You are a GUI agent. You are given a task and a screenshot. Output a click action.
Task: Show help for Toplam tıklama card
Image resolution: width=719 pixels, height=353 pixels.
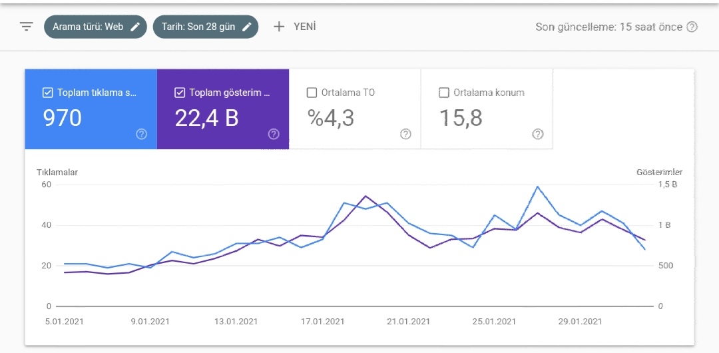pos(142,134)
